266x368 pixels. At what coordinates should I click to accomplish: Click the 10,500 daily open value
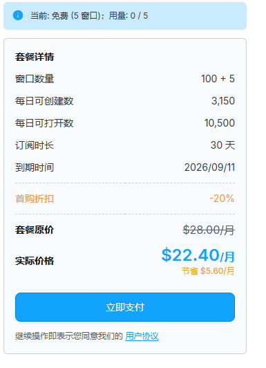coord(219,123)
